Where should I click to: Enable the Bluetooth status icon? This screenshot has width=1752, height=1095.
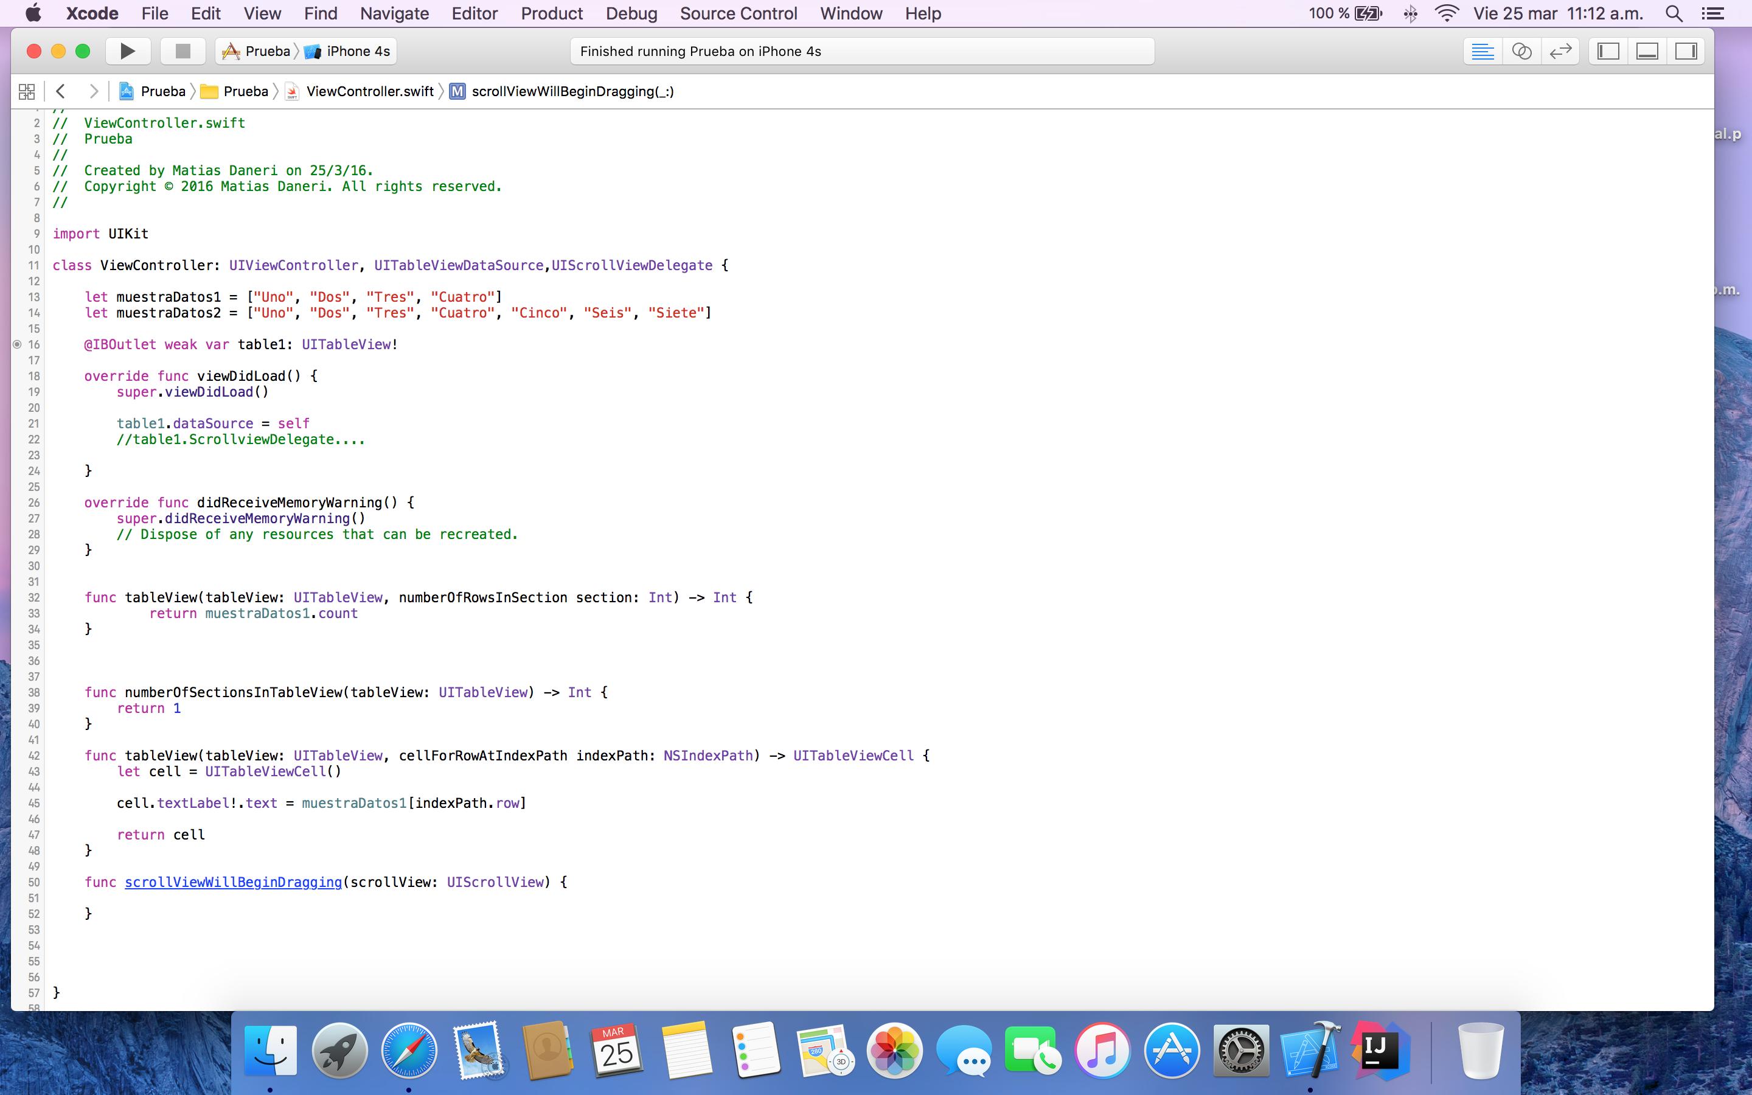pyautogui.click(x=1413, y=14)
